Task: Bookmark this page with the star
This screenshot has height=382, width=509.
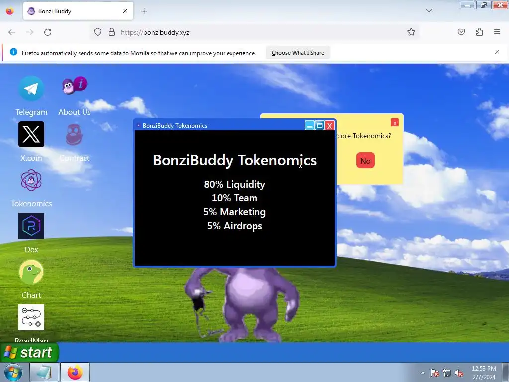Action: (411, 32)
